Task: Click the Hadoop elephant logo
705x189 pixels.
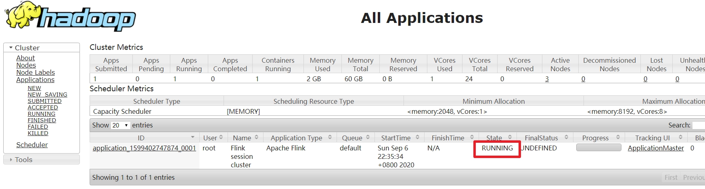Action: coord(70,16)
